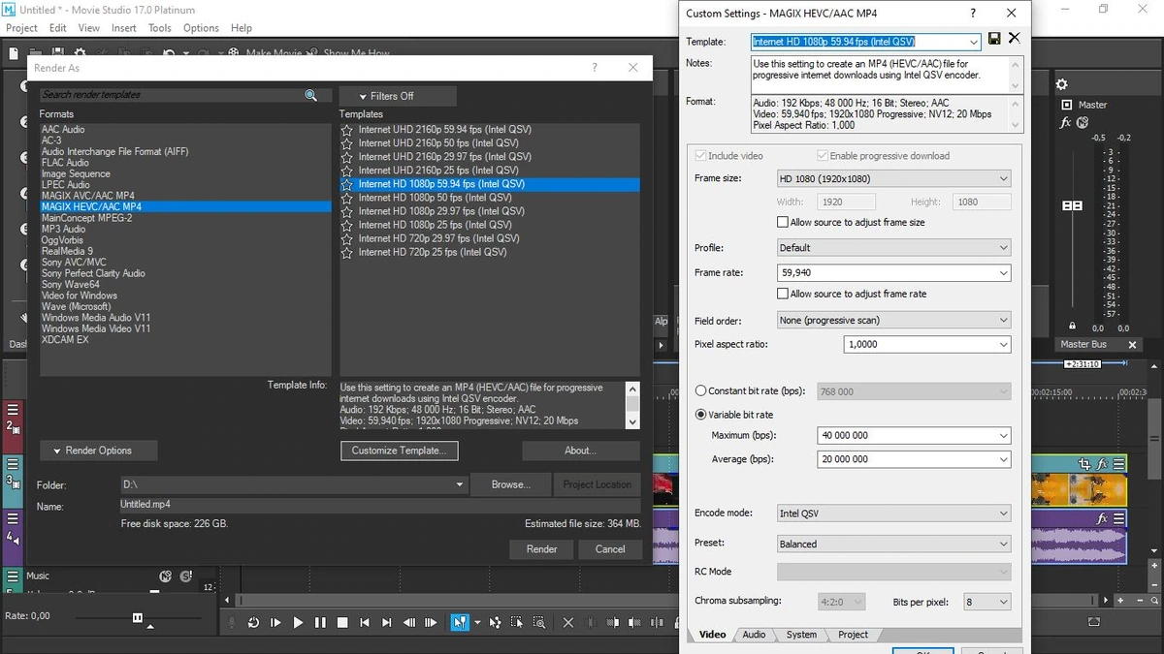
Task: Step to the next frame
Action: [431, 623]
